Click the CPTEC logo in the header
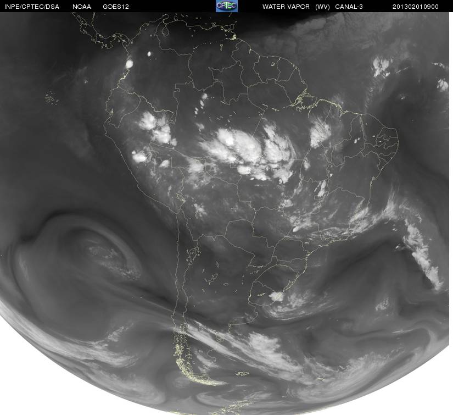Viewport: 453px width, 415px height. [227, 6]
